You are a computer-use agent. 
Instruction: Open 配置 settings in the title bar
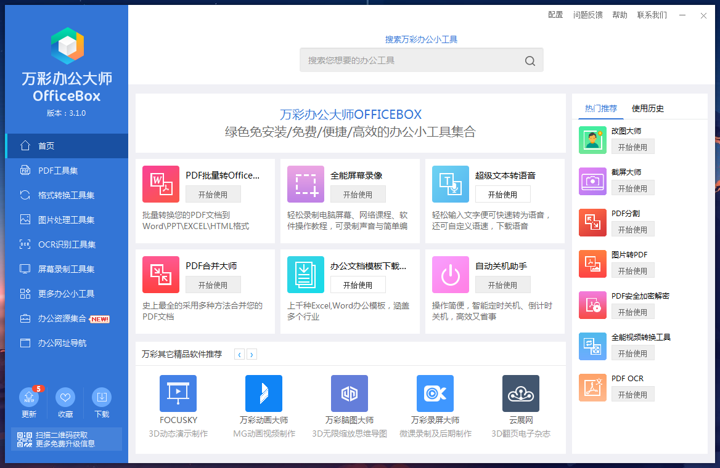pyautogui.click(x=555, y=15)
